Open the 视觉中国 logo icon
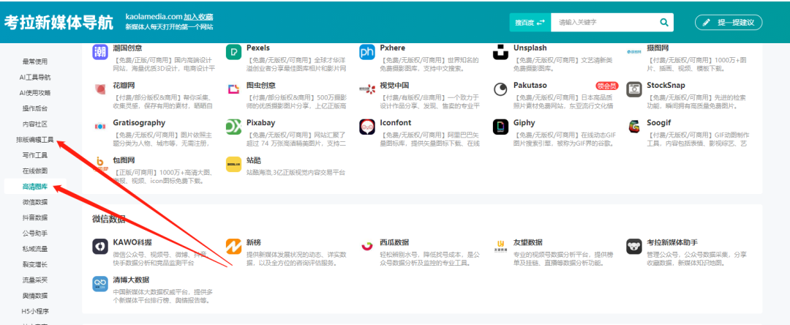790x325 pixels. 367,89
